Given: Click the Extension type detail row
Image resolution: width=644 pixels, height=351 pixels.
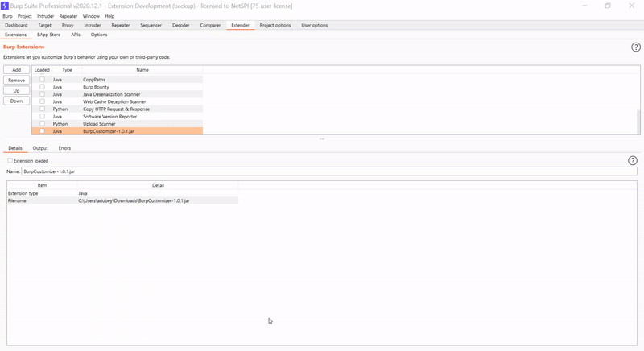Looking at the screenshot, I should [x=123, y=193].
